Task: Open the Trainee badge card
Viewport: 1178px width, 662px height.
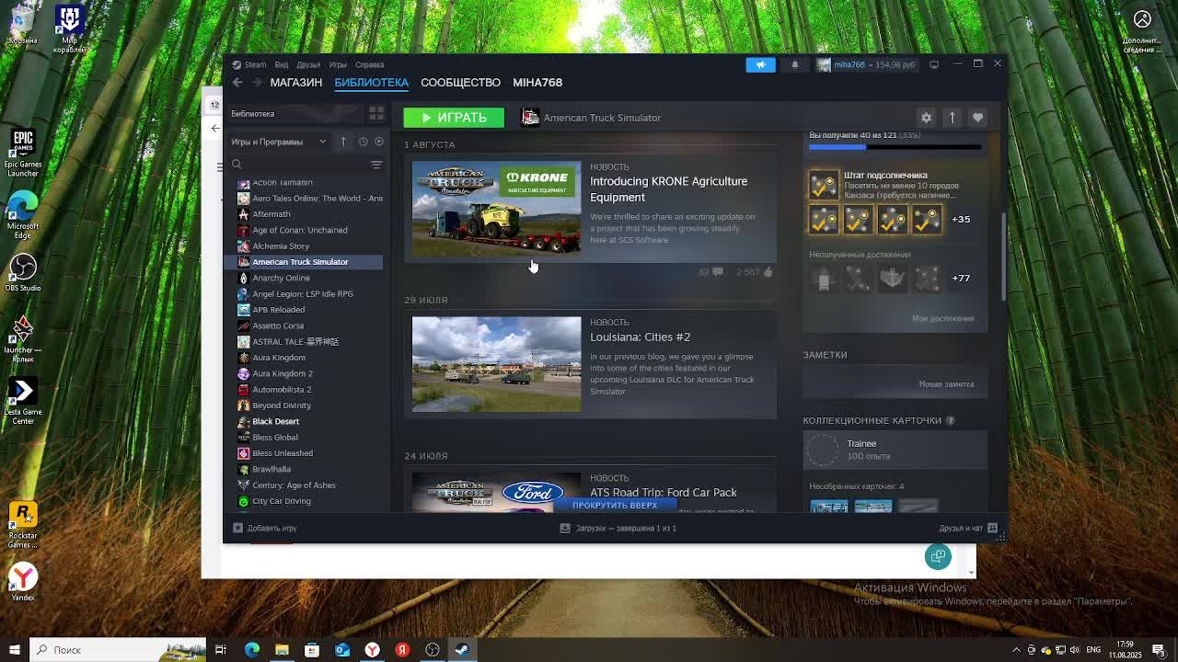Action: (895, 450)
